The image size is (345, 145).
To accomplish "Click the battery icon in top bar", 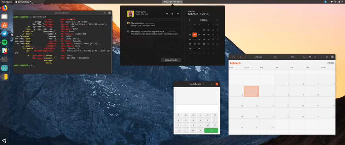I will 339,2.
